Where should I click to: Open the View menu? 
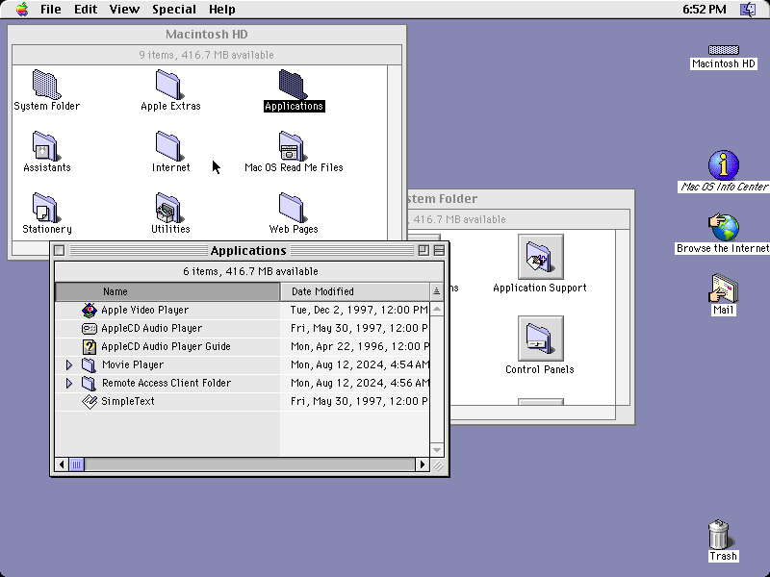coord(124,10)
